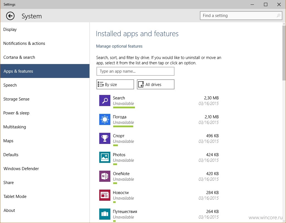Image resolution: width=286 pixels, height=223 pixels.
Task: Click the vertical scrollbar thumb
Action: 284,53
